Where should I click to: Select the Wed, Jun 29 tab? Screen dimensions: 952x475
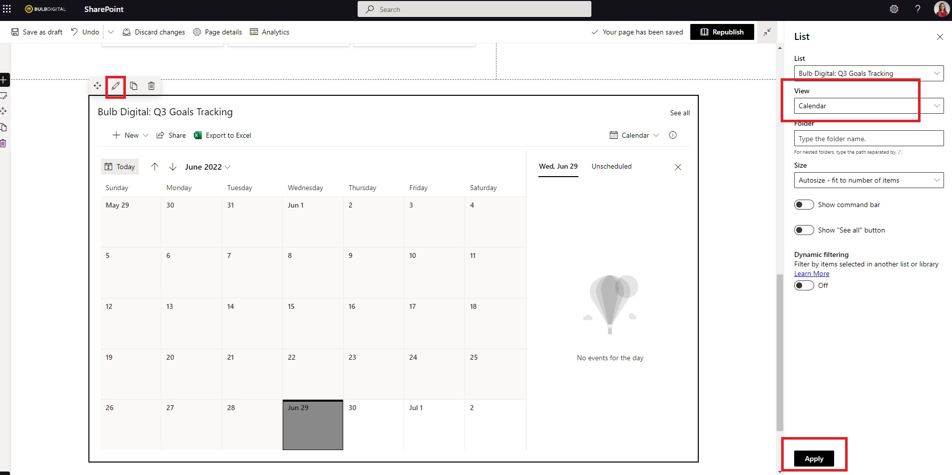point(558,167)
